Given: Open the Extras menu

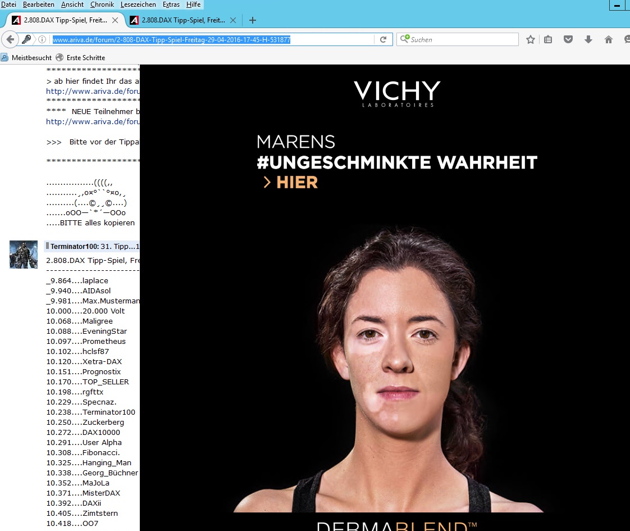Looking at the screenshot, I should click(171, 4).
